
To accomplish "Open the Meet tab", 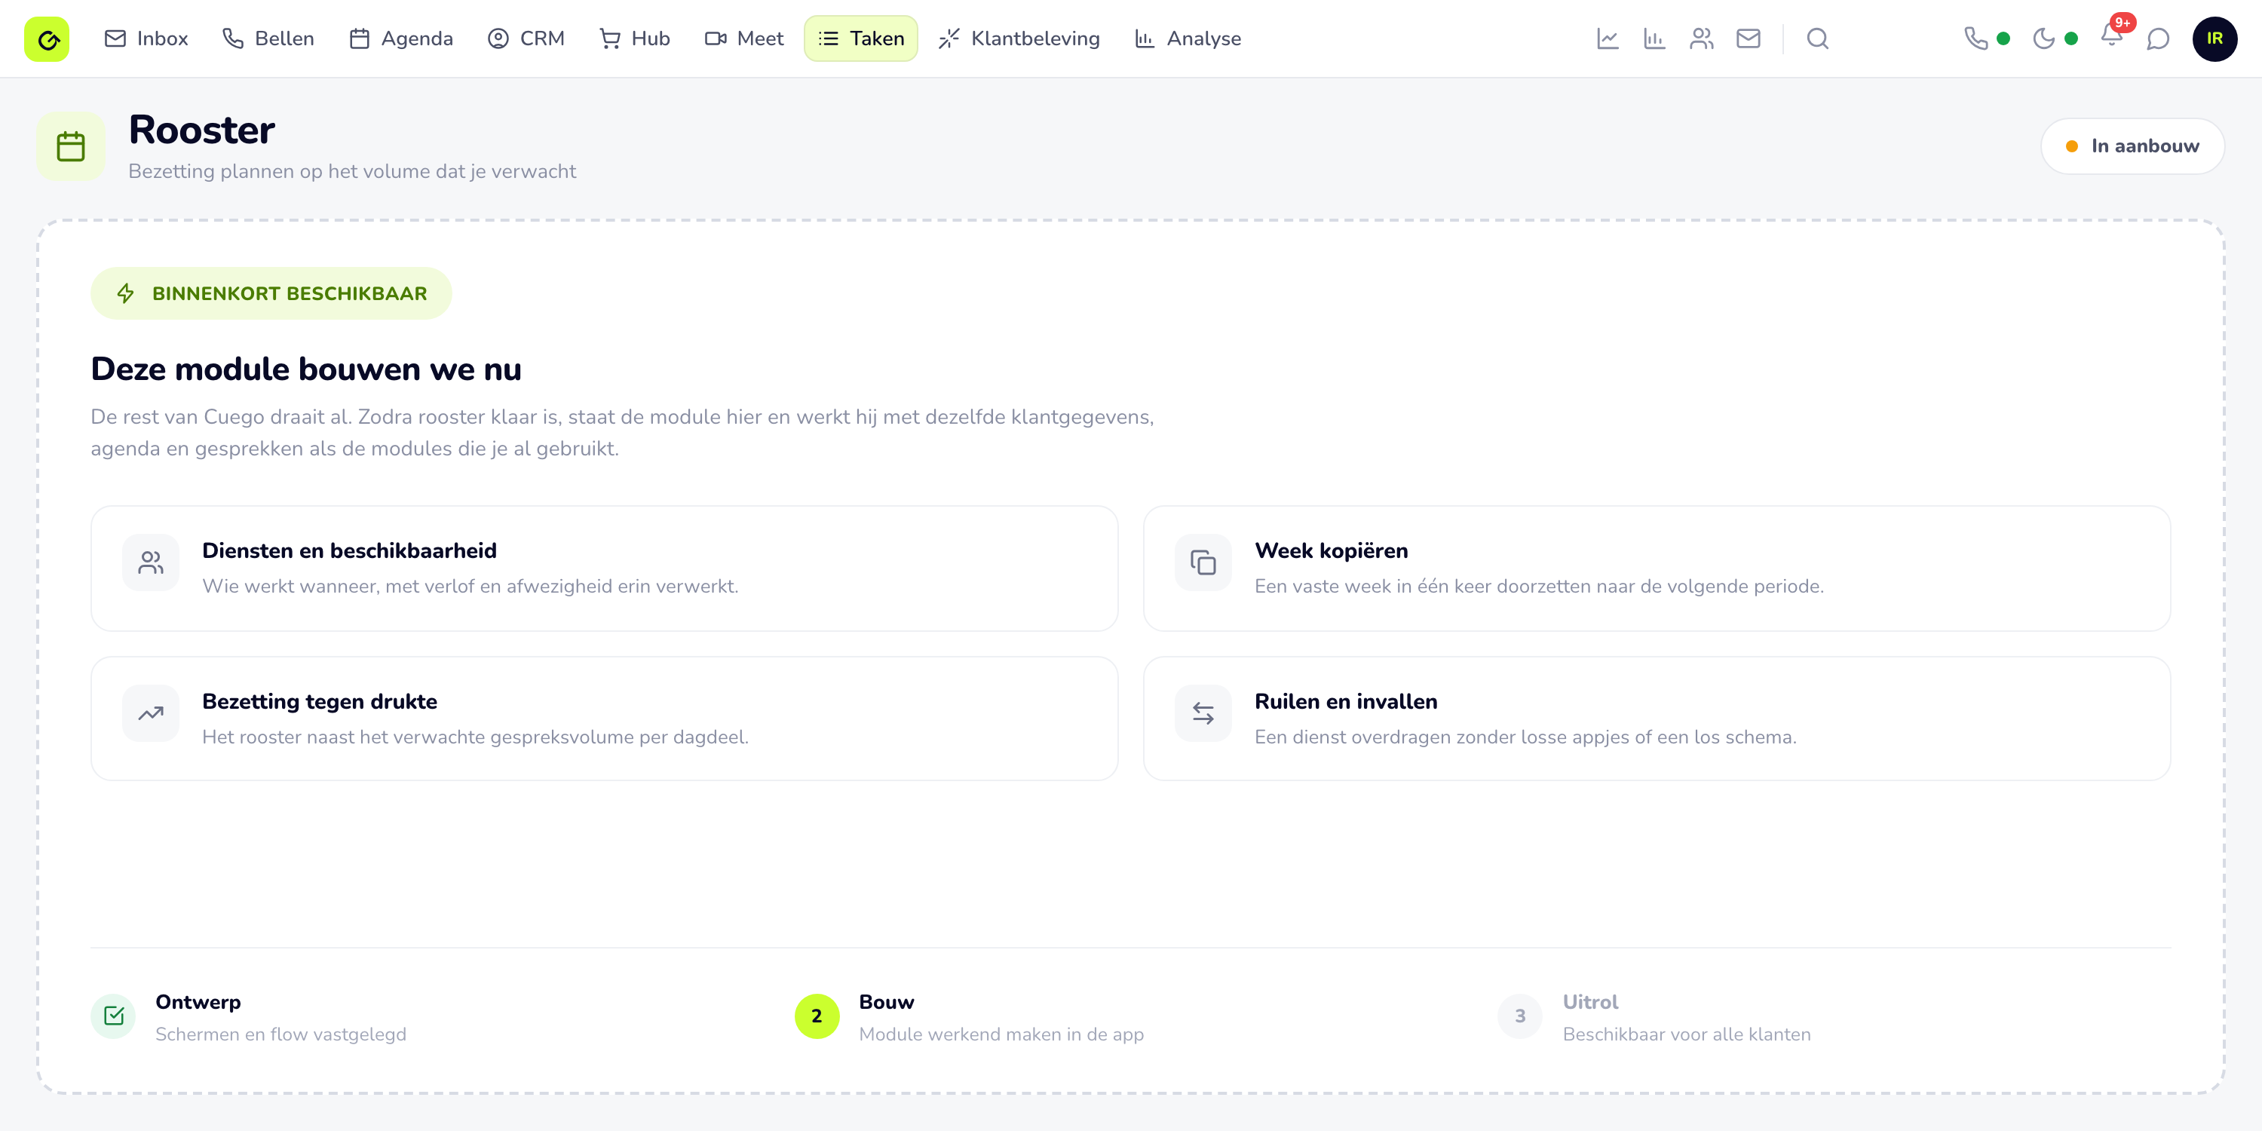I will [743, 38].
